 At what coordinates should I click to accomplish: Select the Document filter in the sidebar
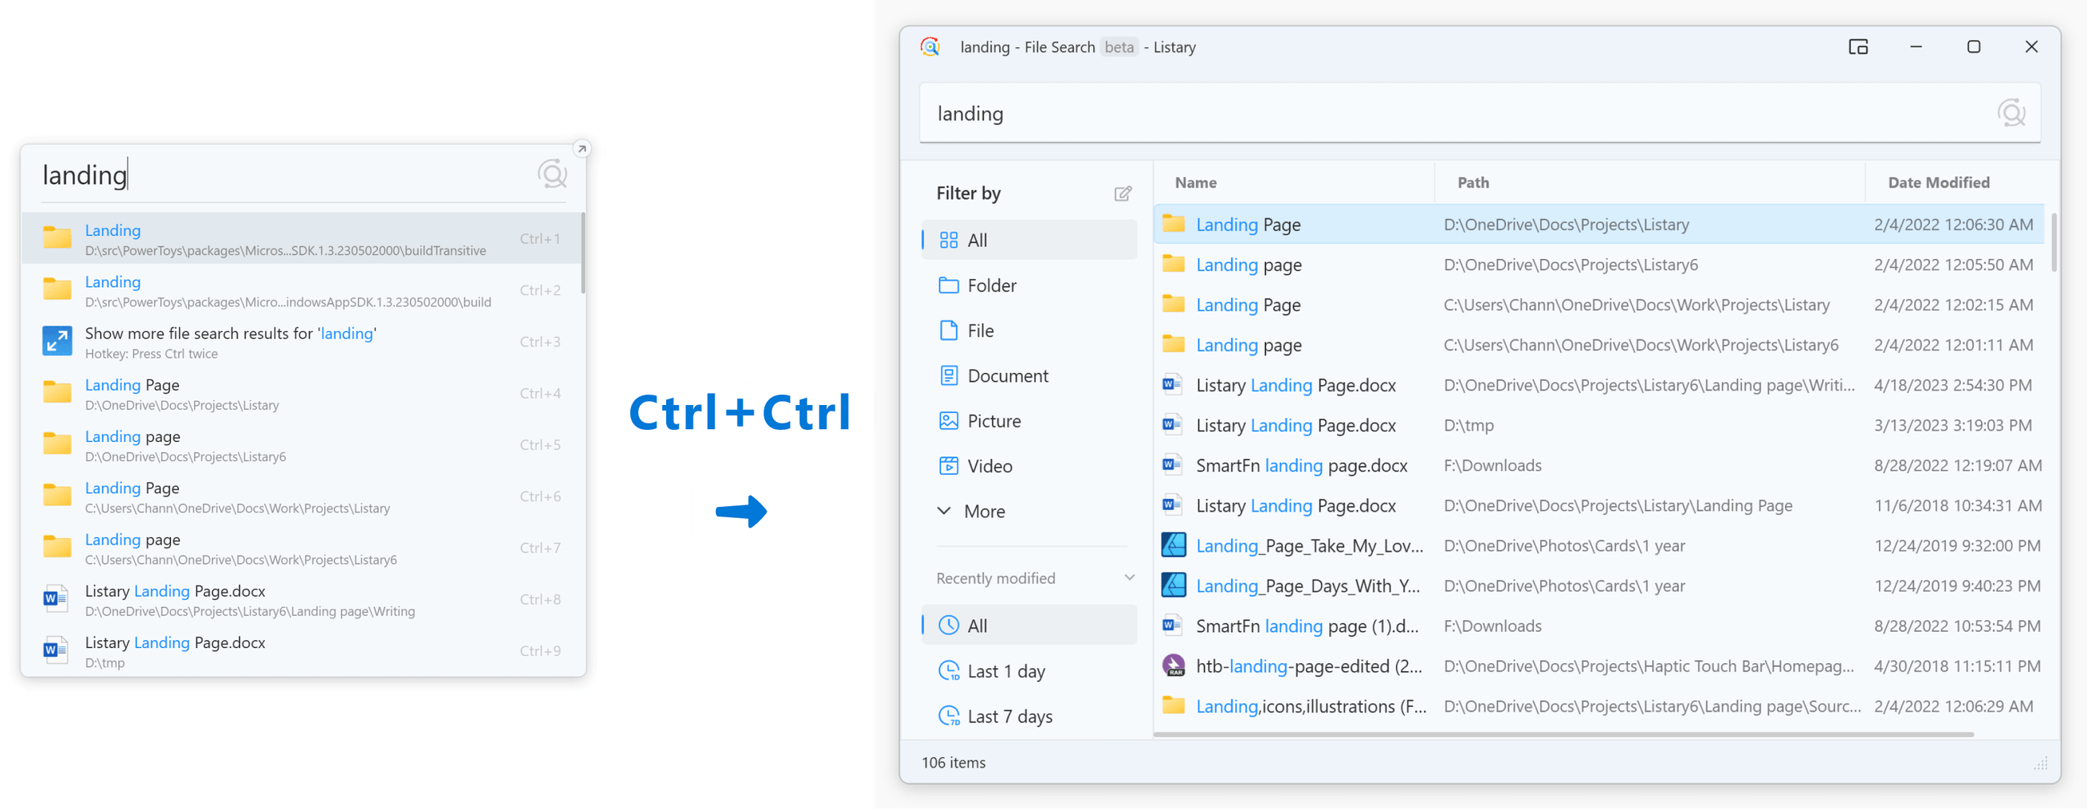point(1007,375)
